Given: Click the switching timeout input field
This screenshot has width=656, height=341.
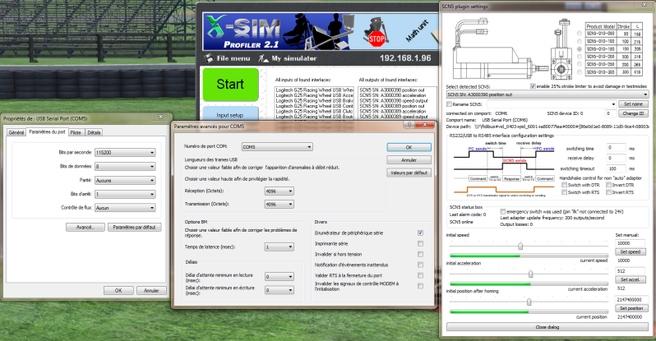Looking at the screenshot, I should coord(616,168).
